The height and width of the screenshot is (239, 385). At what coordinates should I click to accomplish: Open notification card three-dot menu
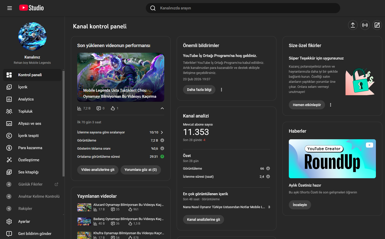click(x=221, y=90)
